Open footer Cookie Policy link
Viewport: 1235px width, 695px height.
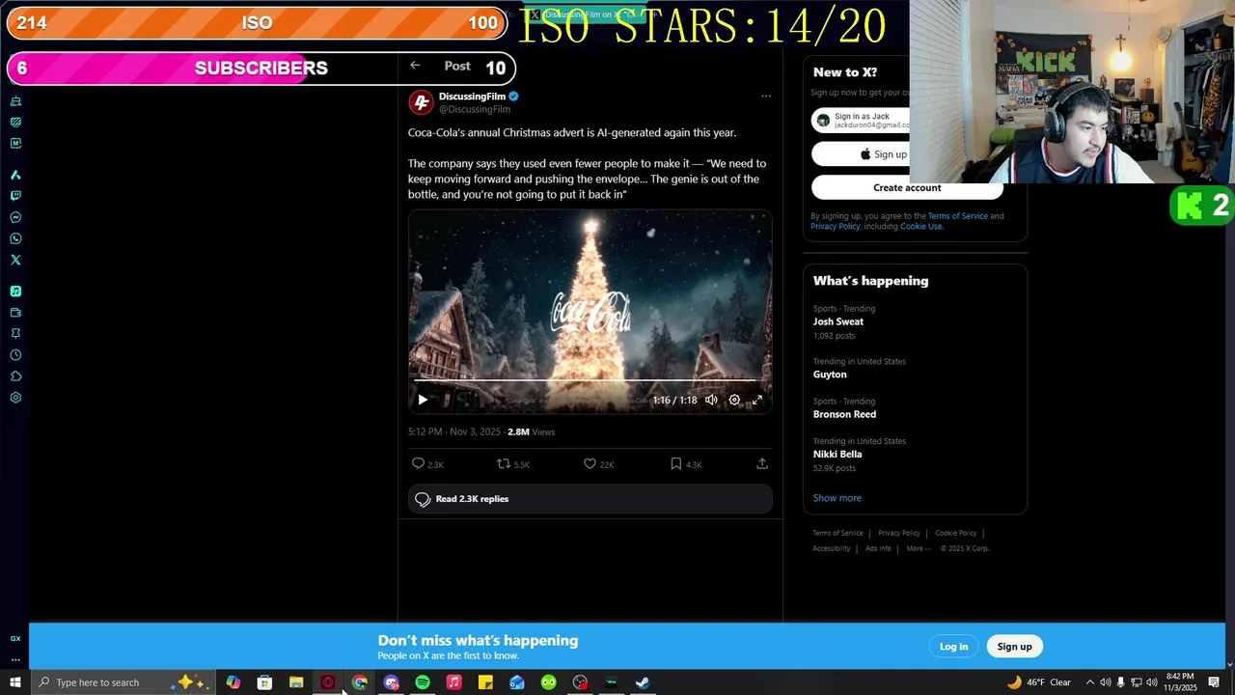956,533
